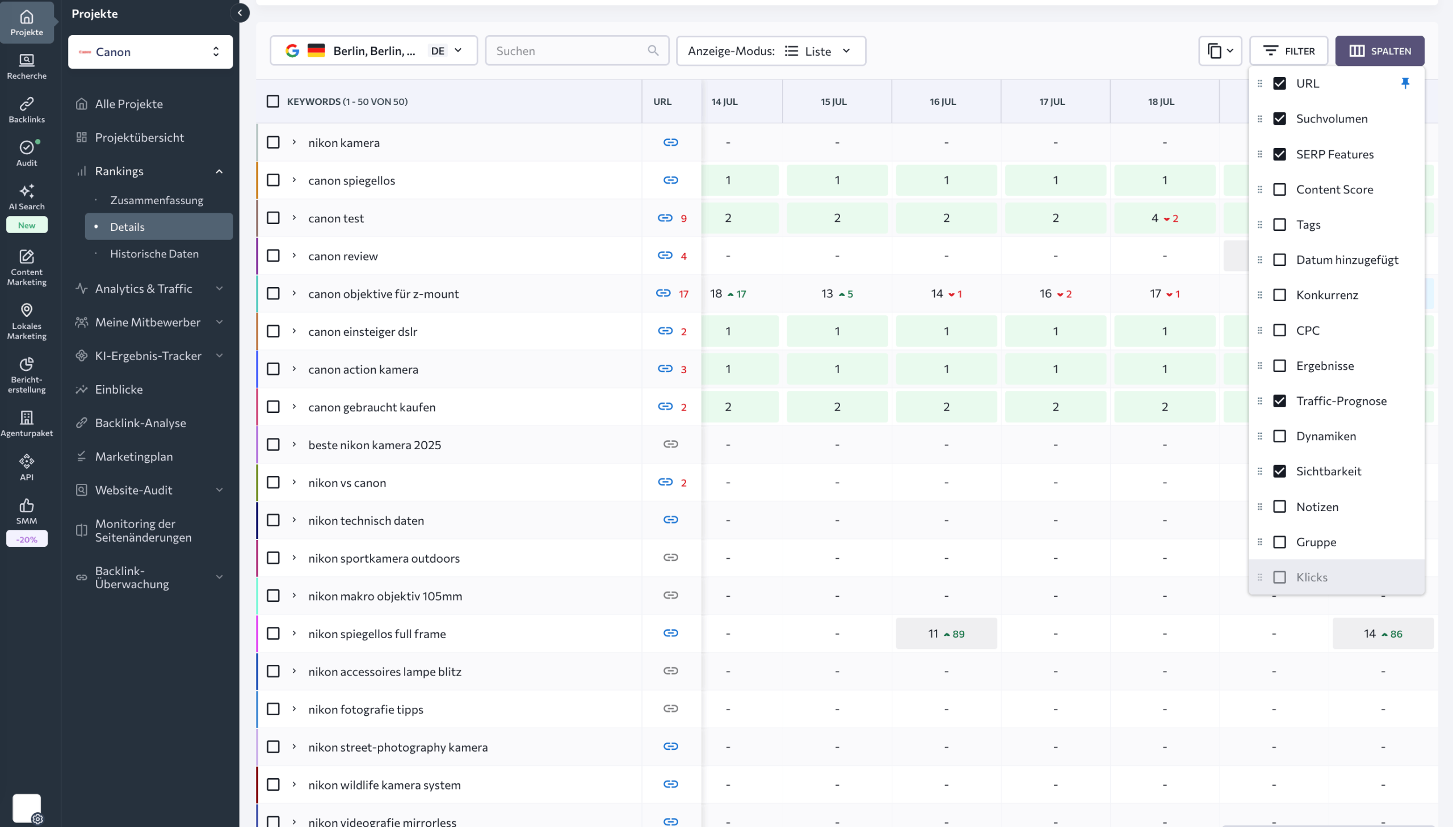Click the copy icon next to Filter
This screenshot has width=1453, height=827.
[1220, 51]
